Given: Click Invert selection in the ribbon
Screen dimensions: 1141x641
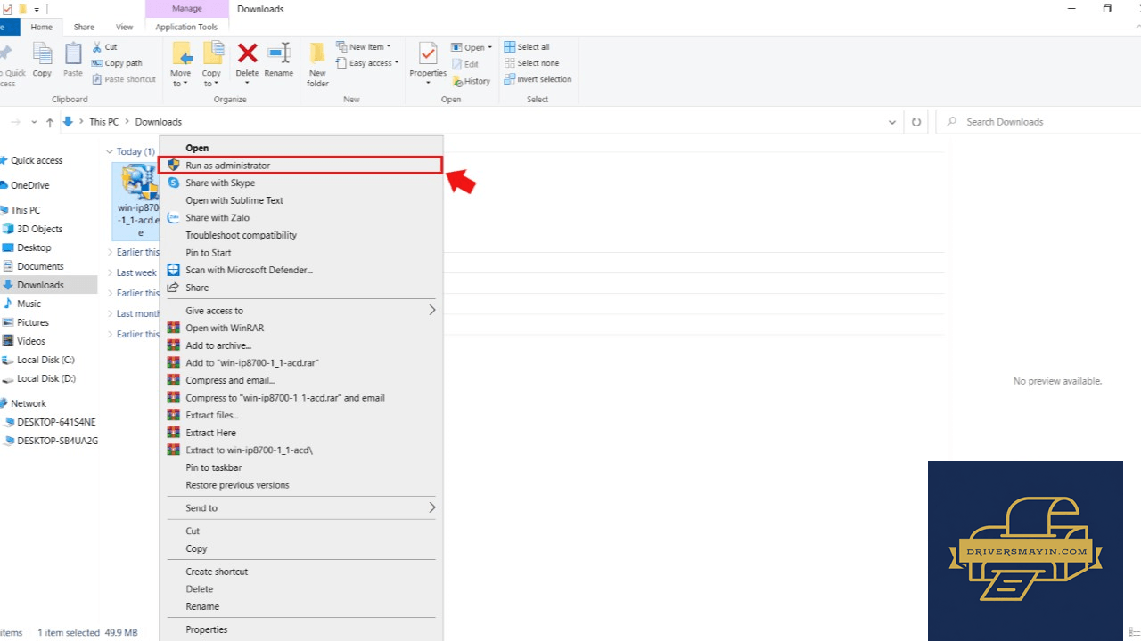Looking at the screenshot, I should click(x=538, y=79).
